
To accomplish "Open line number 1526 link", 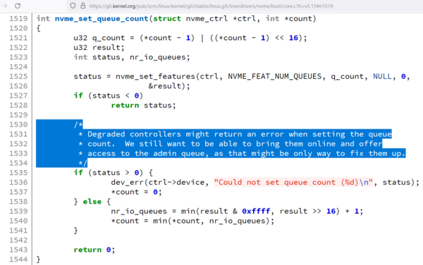I will coord(18,86).
